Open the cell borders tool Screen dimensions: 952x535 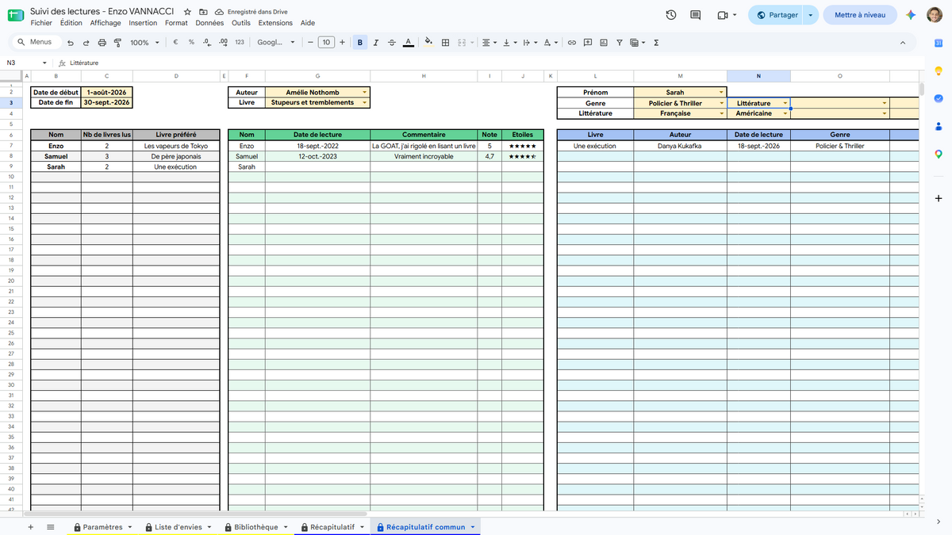coord(446,43)
